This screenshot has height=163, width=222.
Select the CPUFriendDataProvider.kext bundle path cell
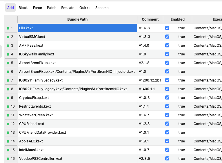tap(77, 133)
